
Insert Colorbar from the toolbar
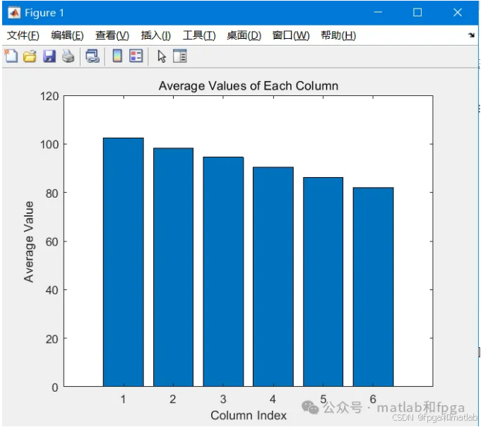tap(117, 56)
